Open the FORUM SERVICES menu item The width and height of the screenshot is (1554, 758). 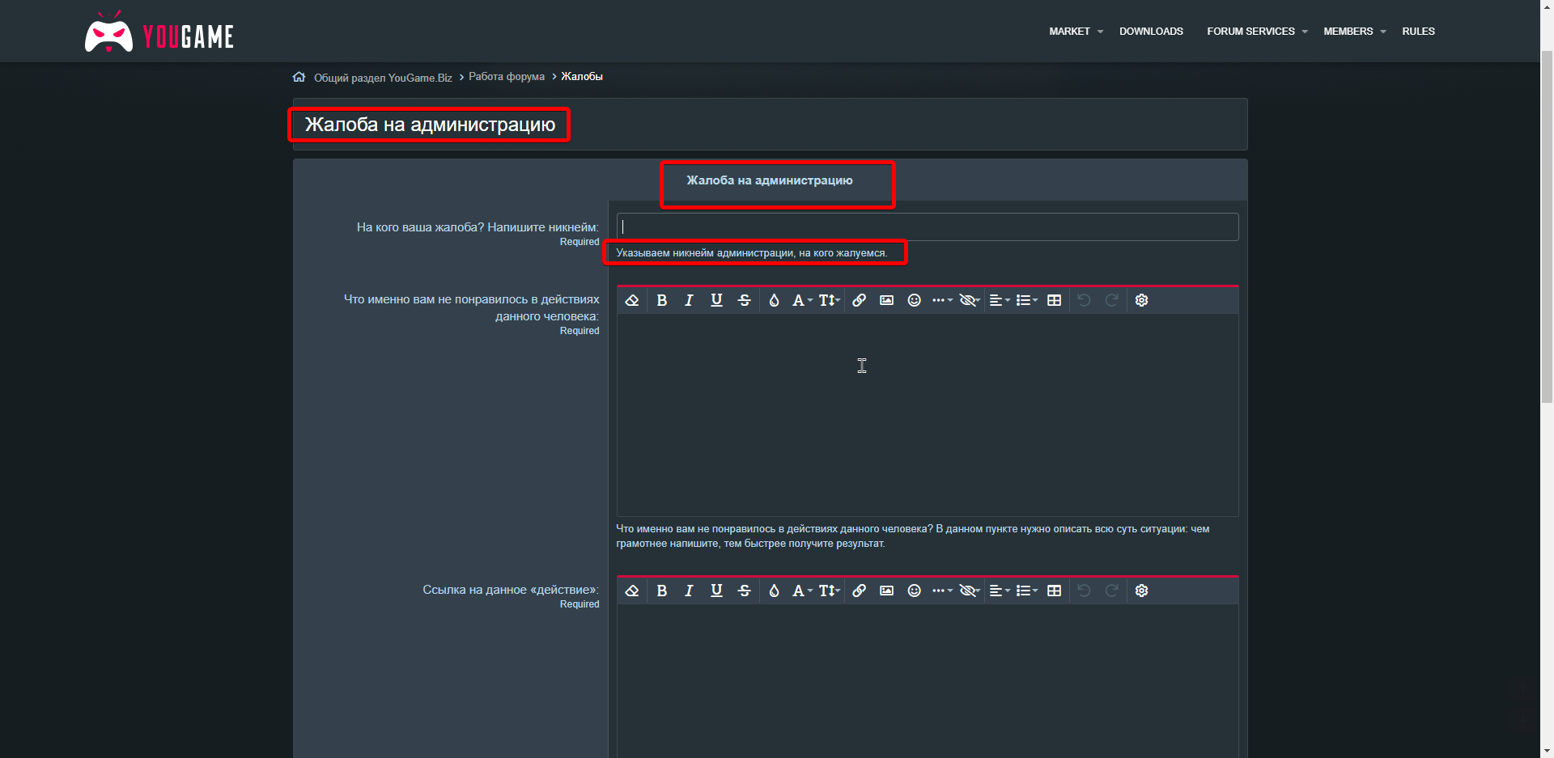tap(1250, 32)
